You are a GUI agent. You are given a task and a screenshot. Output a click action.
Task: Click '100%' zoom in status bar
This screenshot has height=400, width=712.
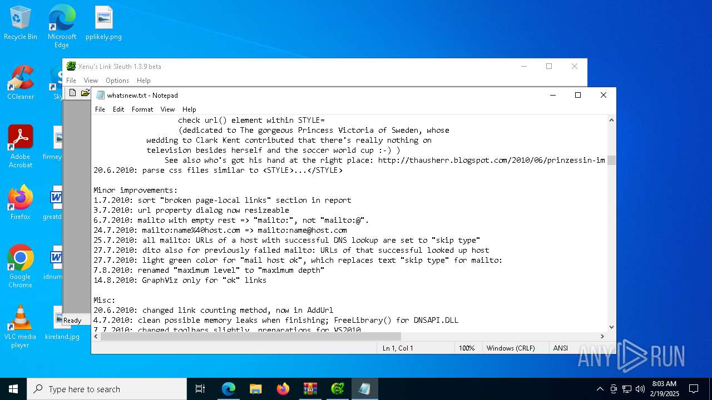click(467, 348)
